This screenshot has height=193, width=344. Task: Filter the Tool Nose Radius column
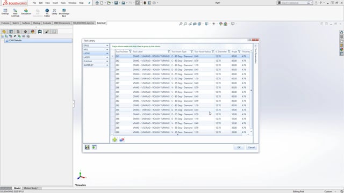click(213, 51)
